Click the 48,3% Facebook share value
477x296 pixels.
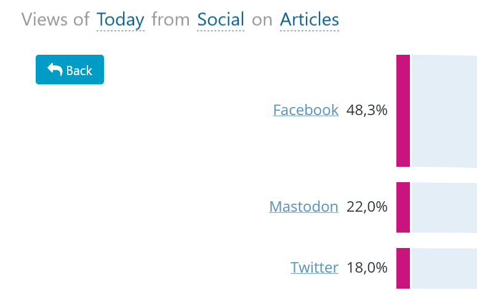(x=367, y=110)
